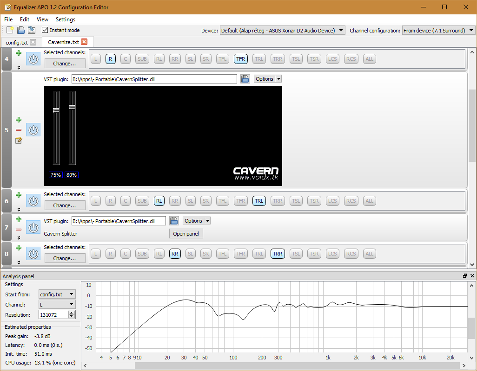Screen dimensions: 477x371
Task: Open text edit mode icon for filter 5
Action: [x=19, y=140]
